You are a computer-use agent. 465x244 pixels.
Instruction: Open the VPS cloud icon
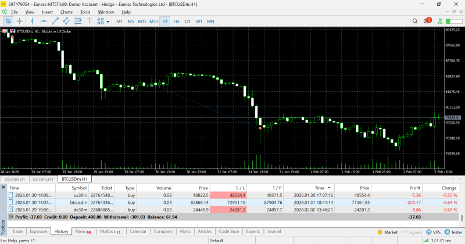tap(429, 232)
